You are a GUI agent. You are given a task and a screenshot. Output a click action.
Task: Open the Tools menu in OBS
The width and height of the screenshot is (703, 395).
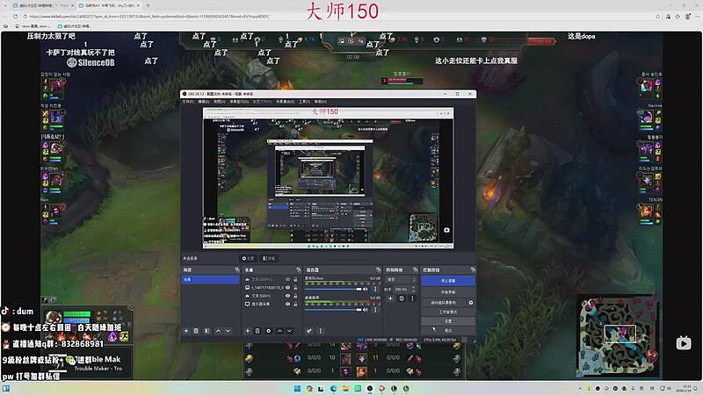pyautogui.click(x=304, y=101)
